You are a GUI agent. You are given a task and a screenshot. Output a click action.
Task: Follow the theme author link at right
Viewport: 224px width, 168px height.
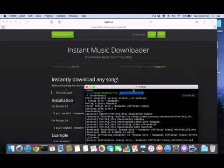[160, 67]
